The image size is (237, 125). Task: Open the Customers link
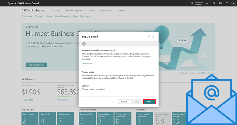pyautogui.click(x=27, y=16)
